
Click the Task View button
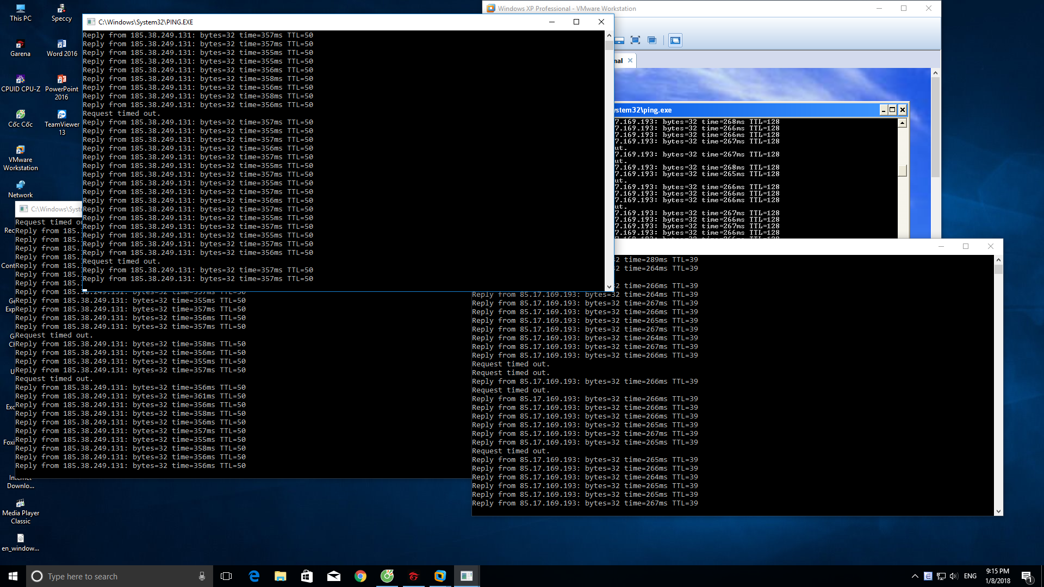point(226,576)
